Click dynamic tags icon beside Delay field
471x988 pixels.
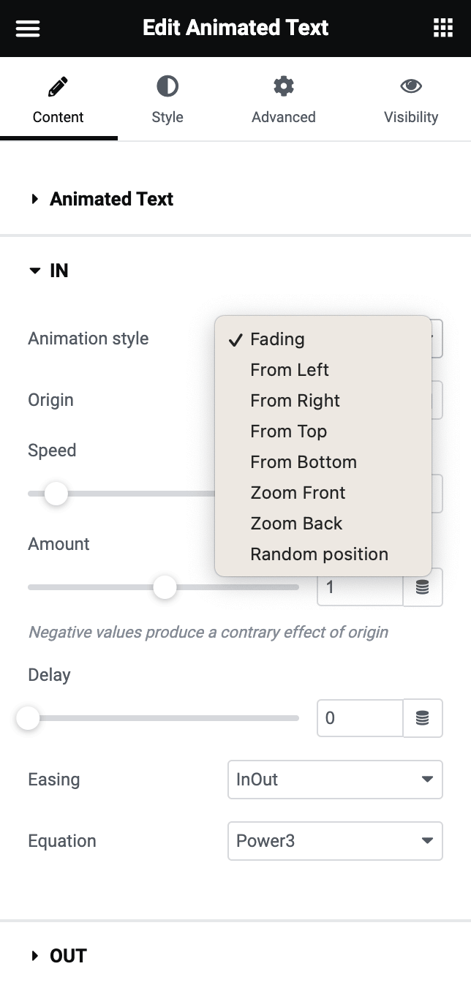coord(423,718)
